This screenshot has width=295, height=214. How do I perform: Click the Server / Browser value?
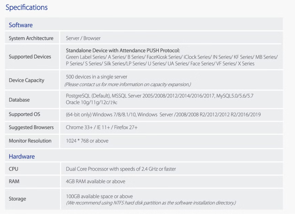pyautogui.click(x=83, y=38)
